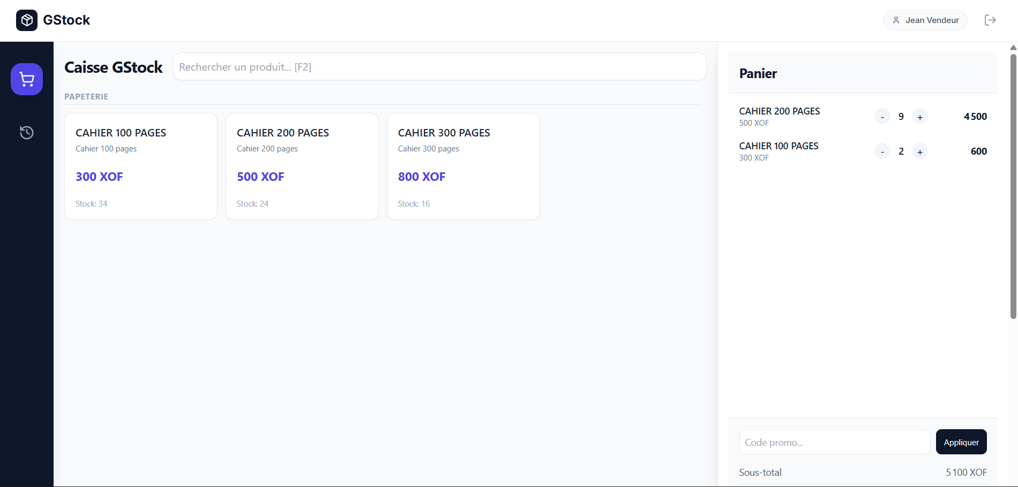Click the 600 line total in cart
This screenshot has height=487, width=1018.
coord(979,151)
